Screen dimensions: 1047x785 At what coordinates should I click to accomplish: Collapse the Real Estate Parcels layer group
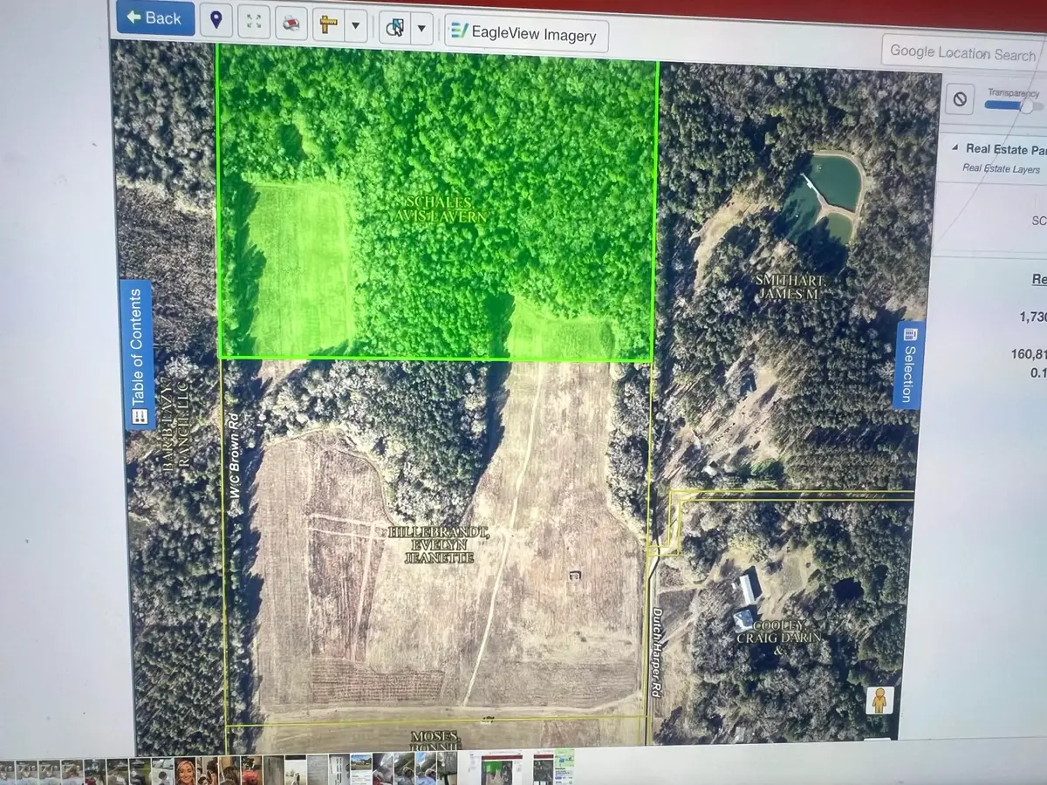(955, 148)
